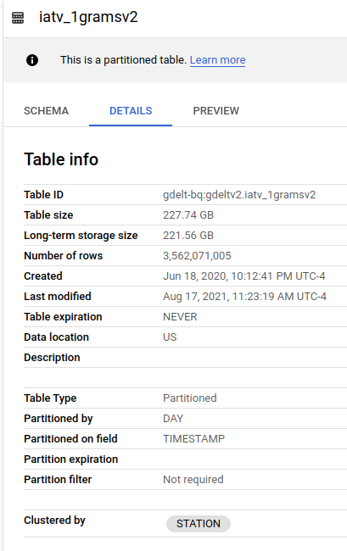
Task: Click the table icon beside iatv_1gramsv2
Action: tap(18, 18)
